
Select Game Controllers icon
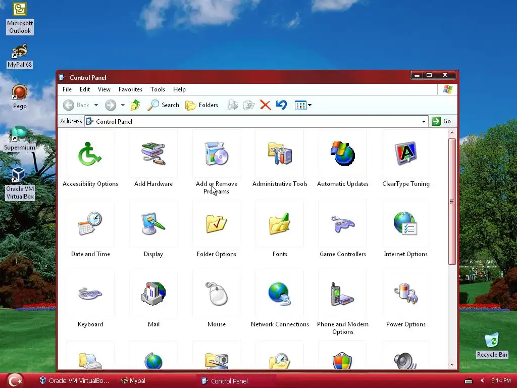coord(343,224)
